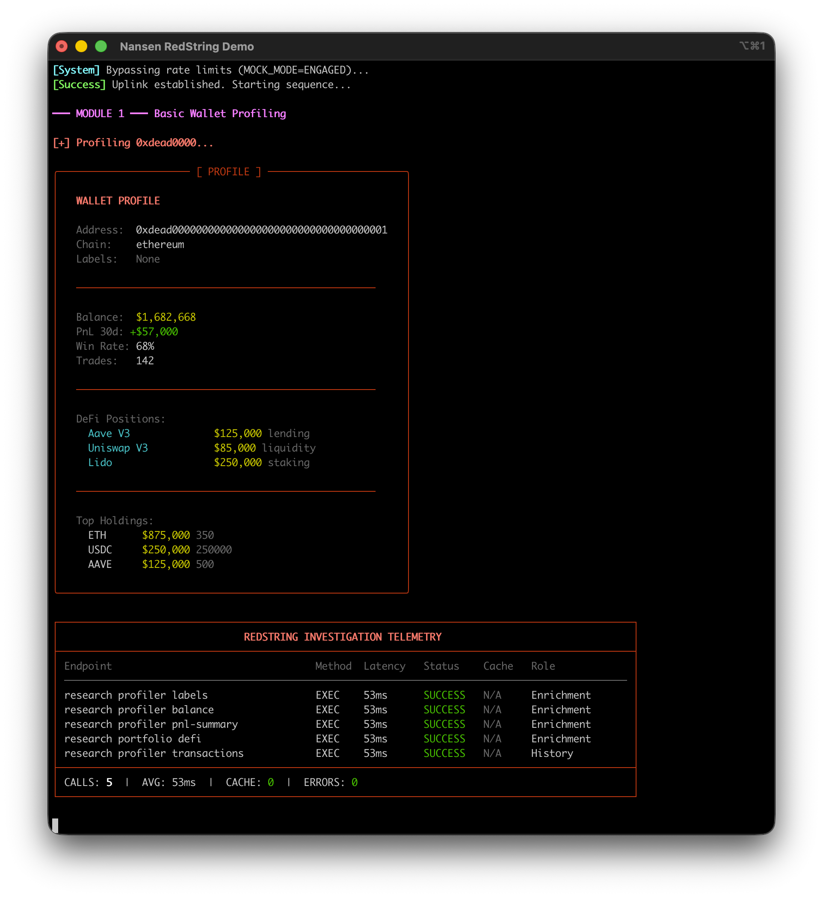823x898 pixels.
Task: Click the AAVE quantity 500
Action: (x=205, y=564)
